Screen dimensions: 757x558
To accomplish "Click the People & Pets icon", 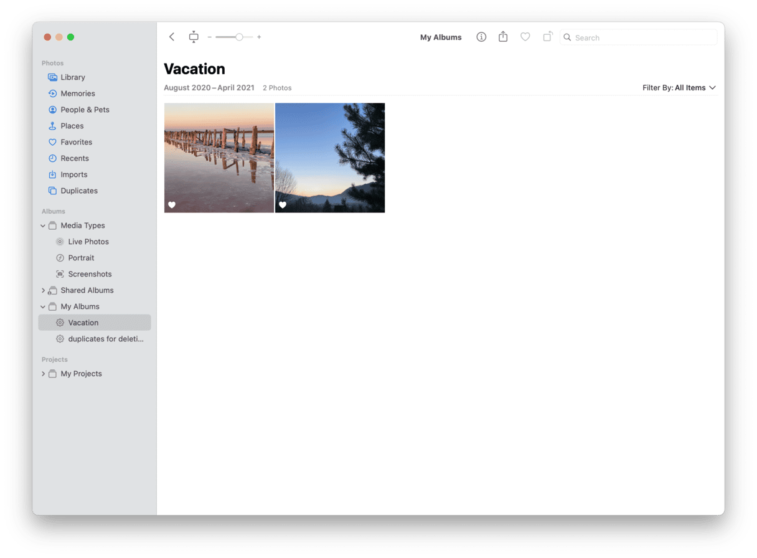I will click(52, 110).
